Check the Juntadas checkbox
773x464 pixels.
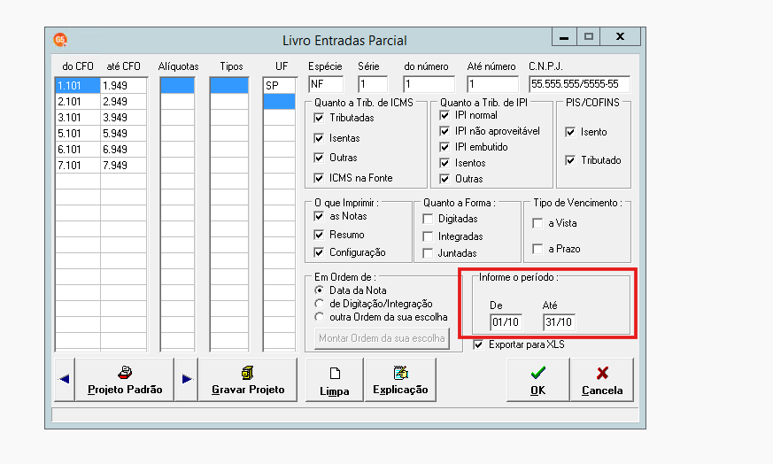[x=428, y=253]
